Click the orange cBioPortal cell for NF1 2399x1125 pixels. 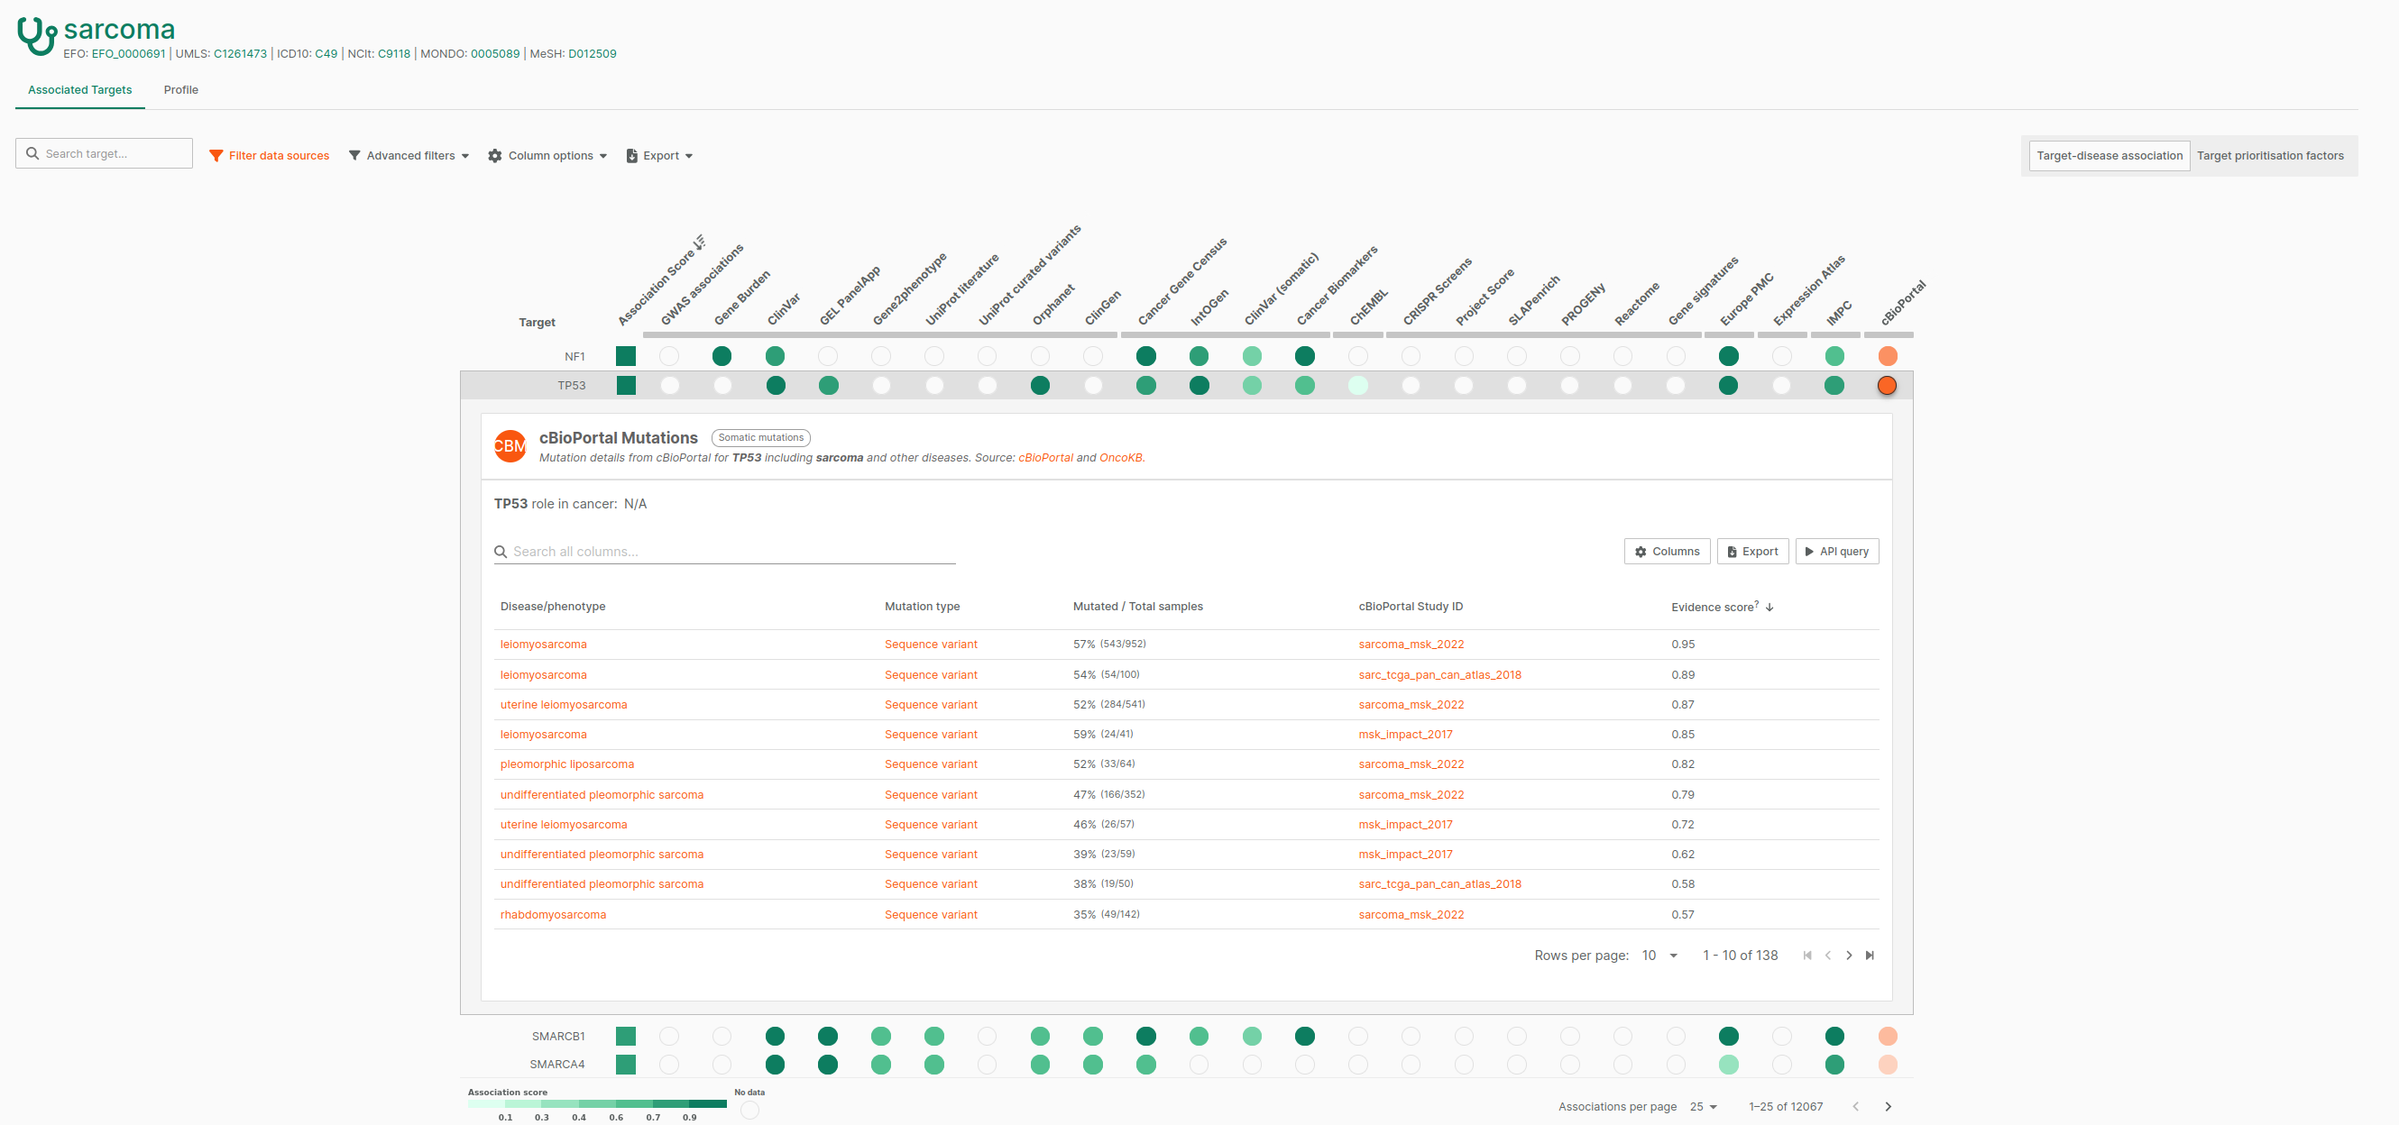point(1888,356)
